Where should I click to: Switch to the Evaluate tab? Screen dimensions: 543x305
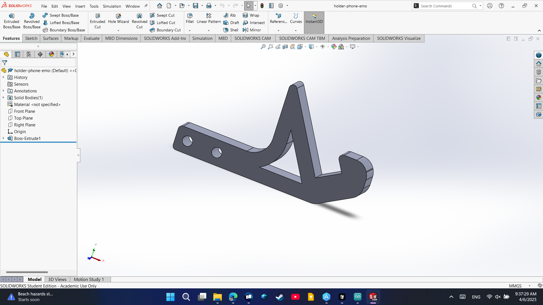(92, 38)
